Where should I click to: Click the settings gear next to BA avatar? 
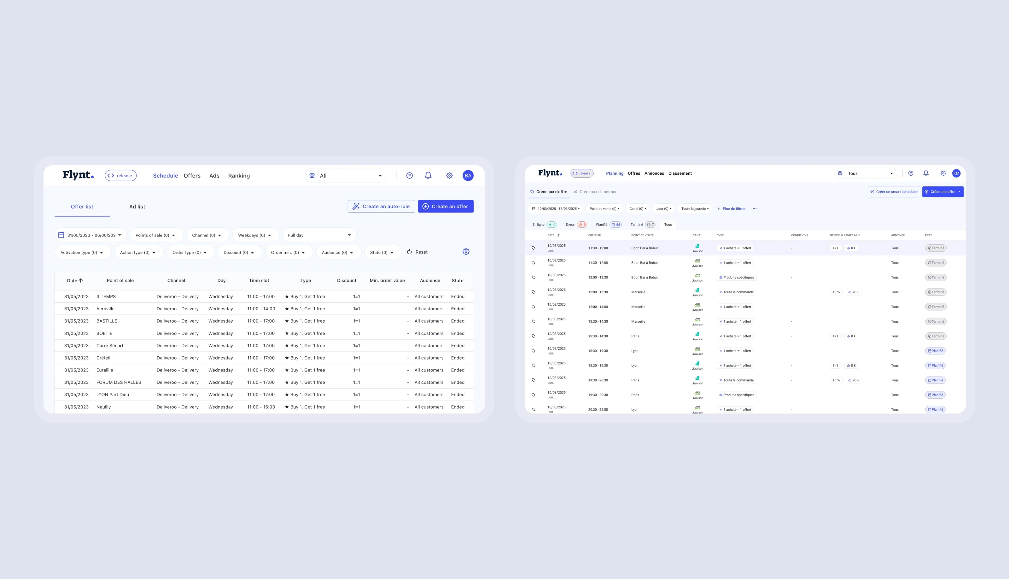pos(449,175)
